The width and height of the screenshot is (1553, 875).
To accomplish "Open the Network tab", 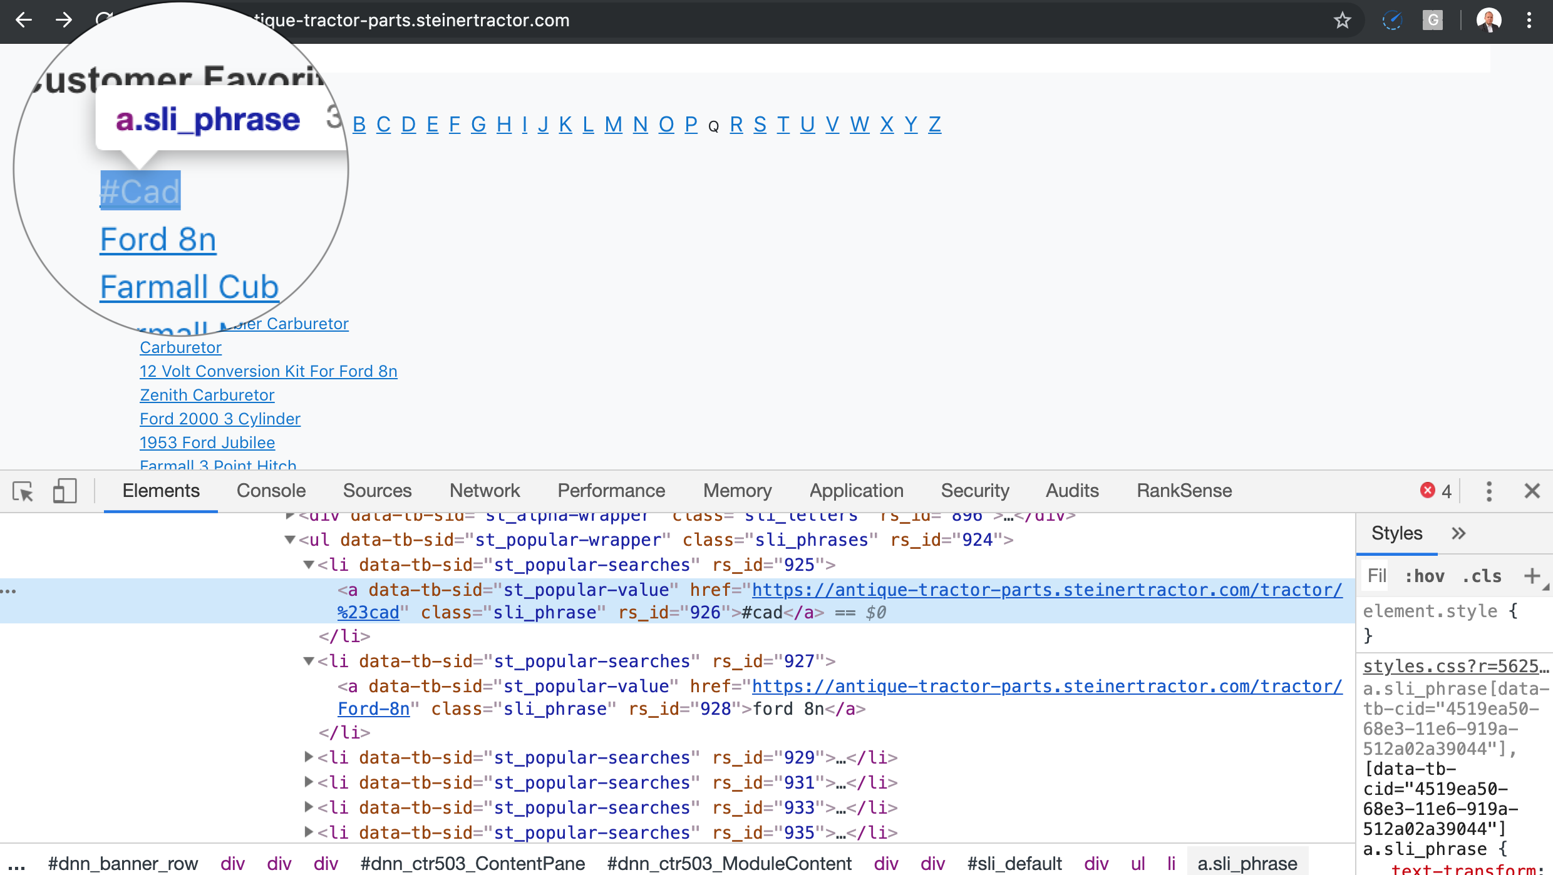I will pyautogui.click(x=484, y=491).
